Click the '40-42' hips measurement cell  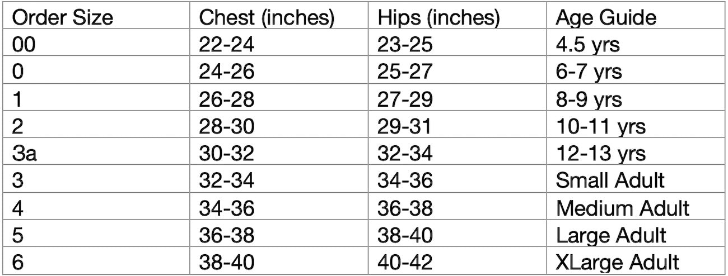[405, 262]
